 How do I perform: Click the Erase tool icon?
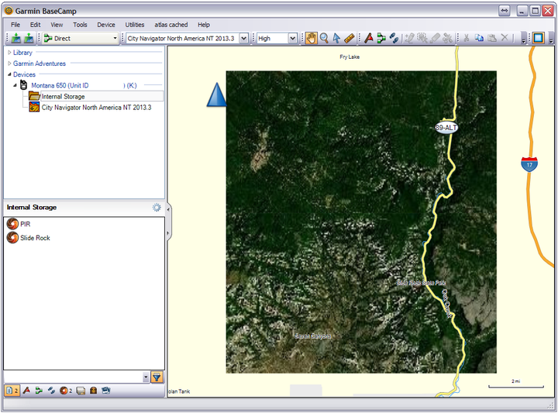[x=435, y=38]
